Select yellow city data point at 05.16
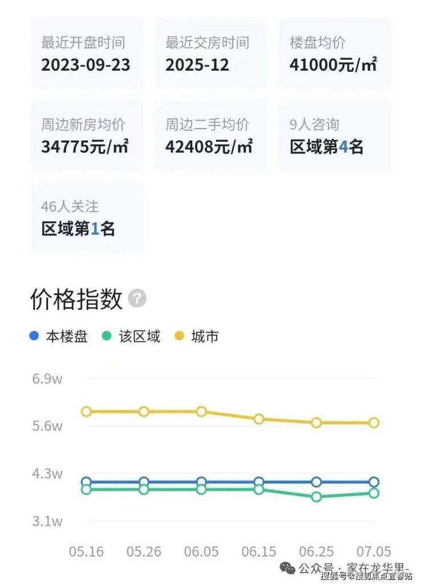422x585 pixels. click(x=86, y=411)
